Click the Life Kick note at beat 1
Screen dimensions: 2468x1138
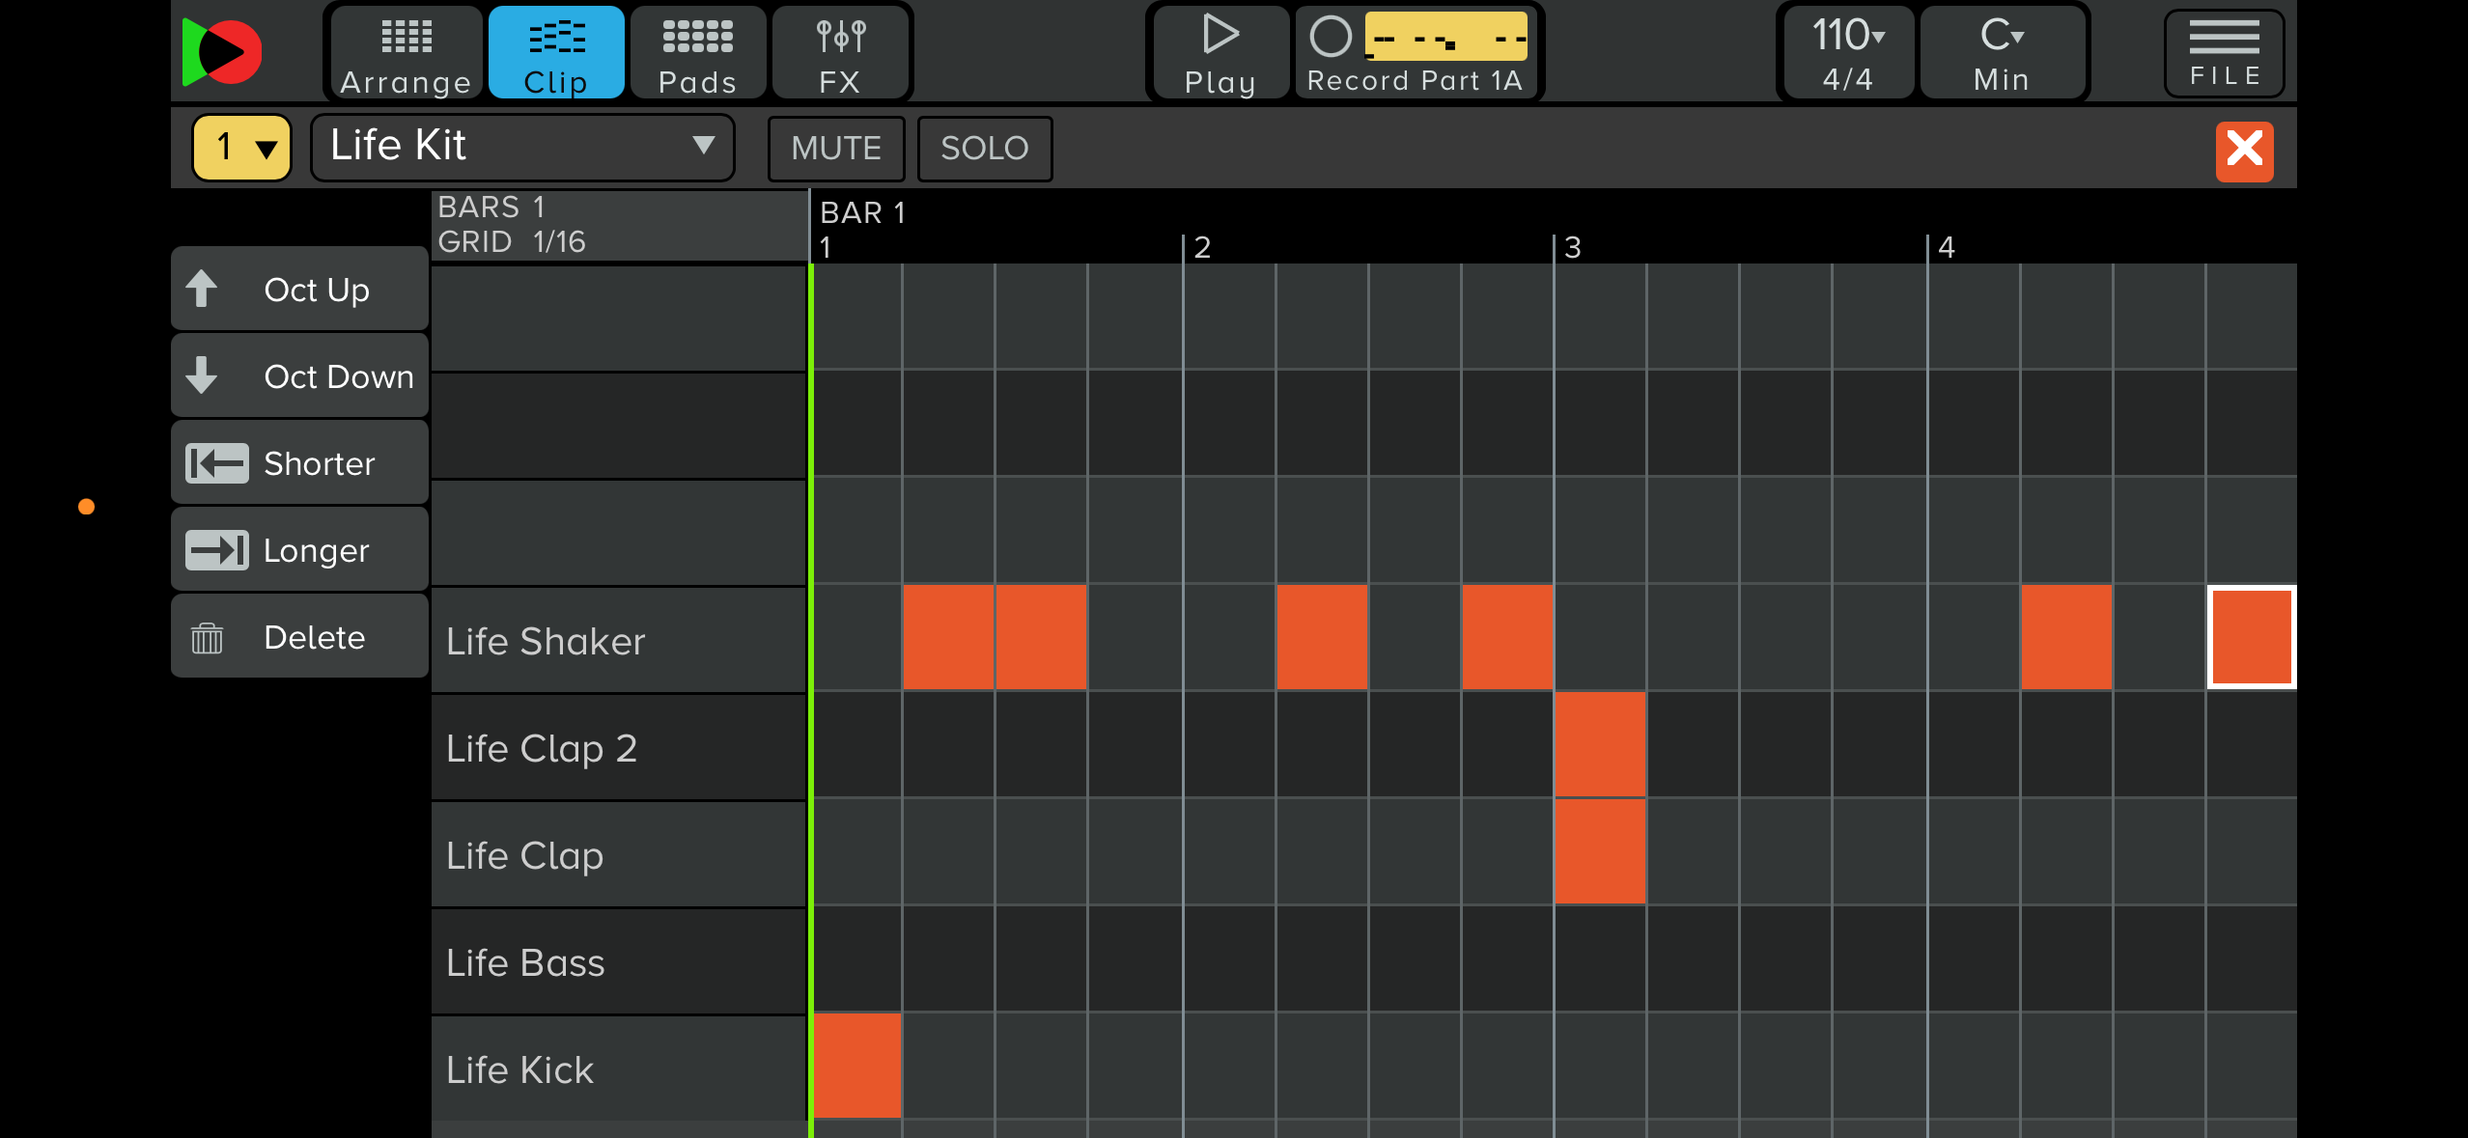pos(857,1066)
